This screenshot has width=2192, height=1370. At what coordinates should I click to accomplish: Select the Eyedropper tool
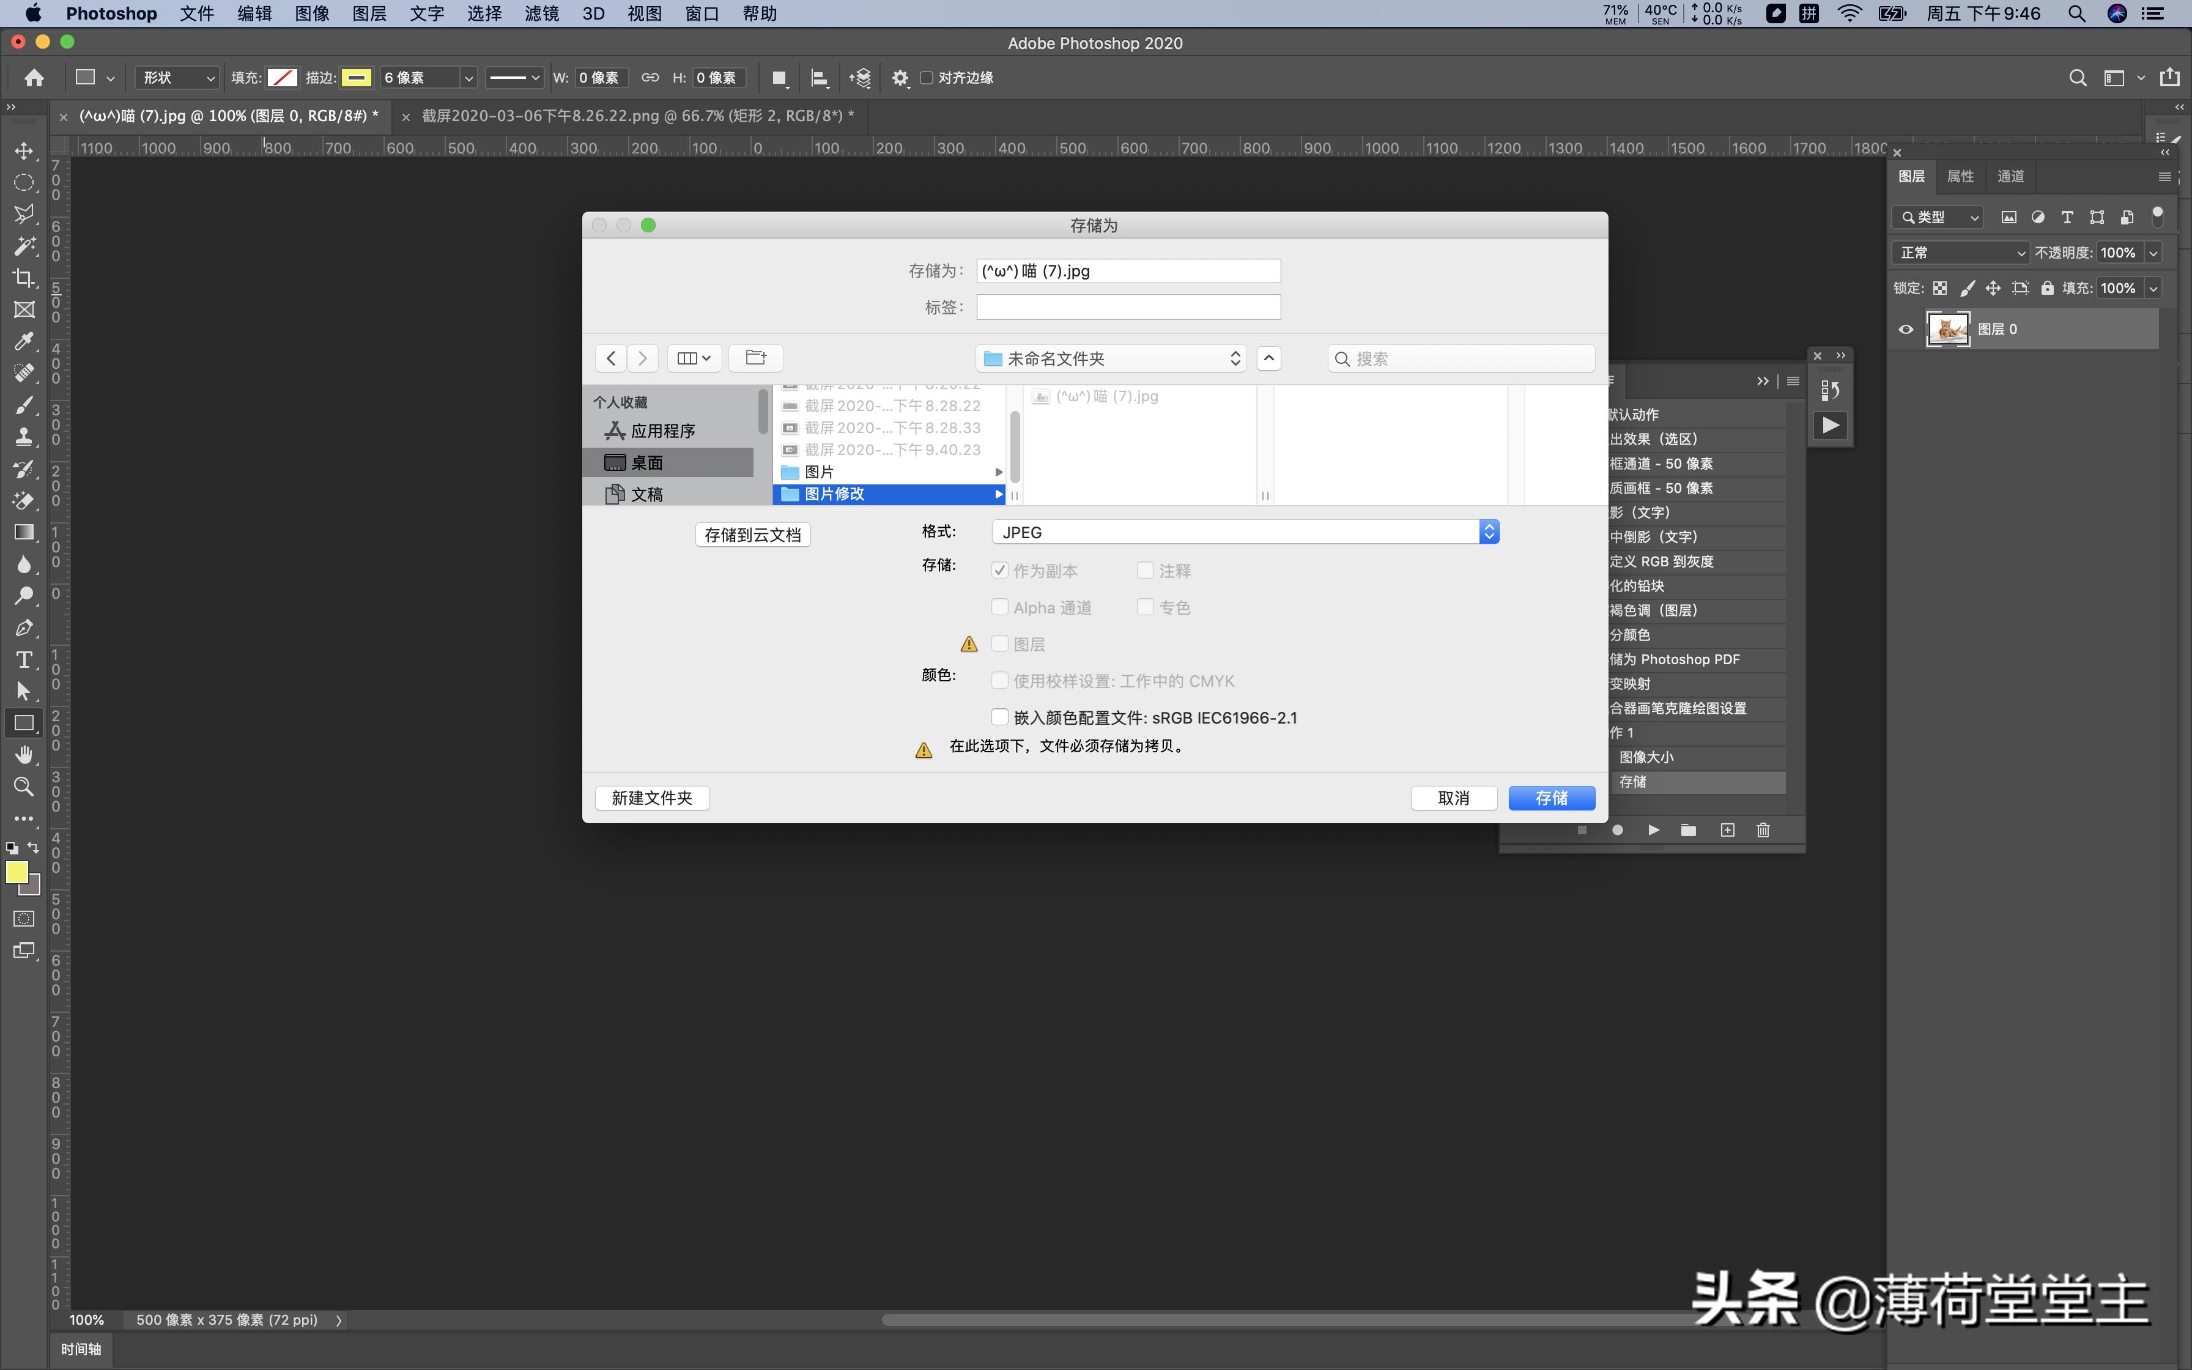[24, 342]
